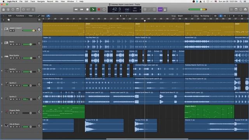Open the Global Tracks button above track headers
Viewport: 249px width, 140px height.
39,20
